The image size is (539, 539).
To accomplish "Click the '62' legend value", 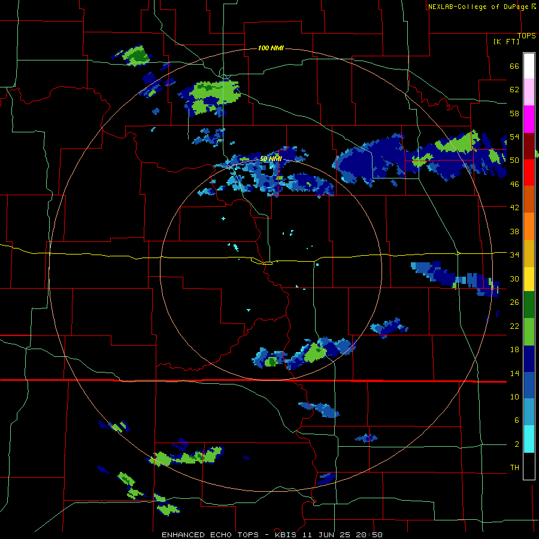I will tap(514, 89).
